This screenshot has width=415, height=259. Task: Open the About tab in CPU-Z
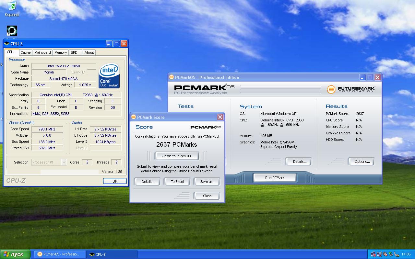click(x=89, y=52)
